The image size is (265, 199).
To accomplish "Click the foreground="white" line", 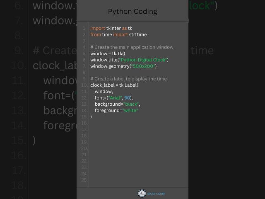I will (116, 111).
